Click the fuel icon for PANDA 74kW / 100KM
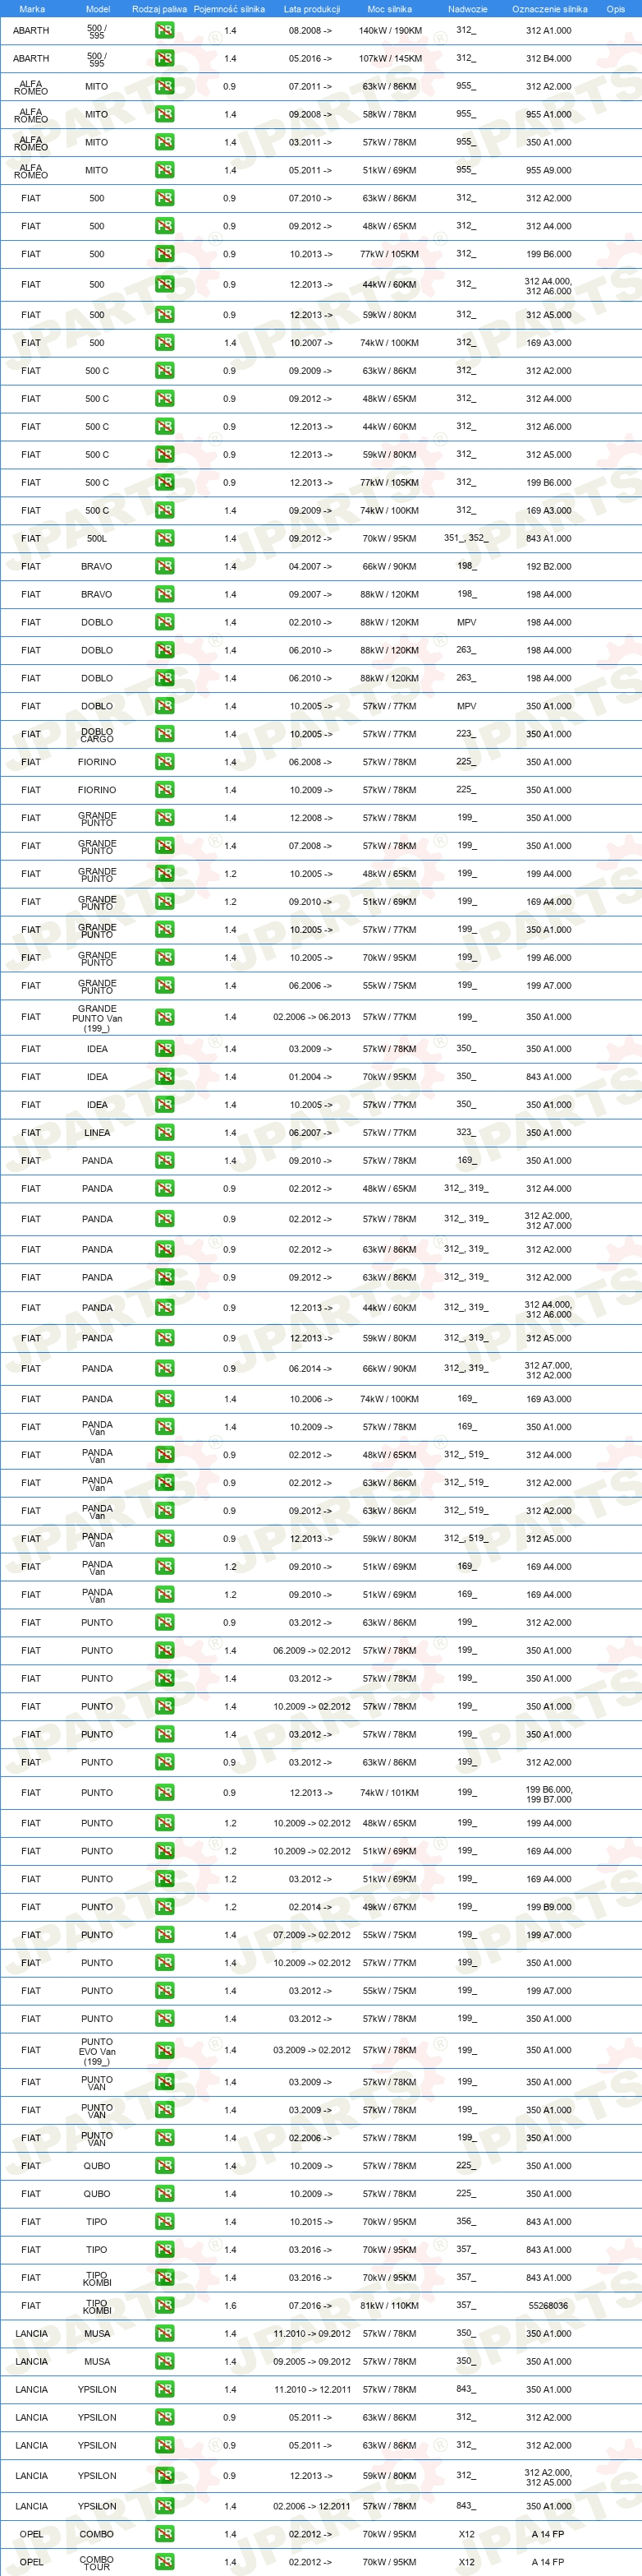Image resolution: width=642 pixels, height=2576 pixels. click(x=165, y=1399)
